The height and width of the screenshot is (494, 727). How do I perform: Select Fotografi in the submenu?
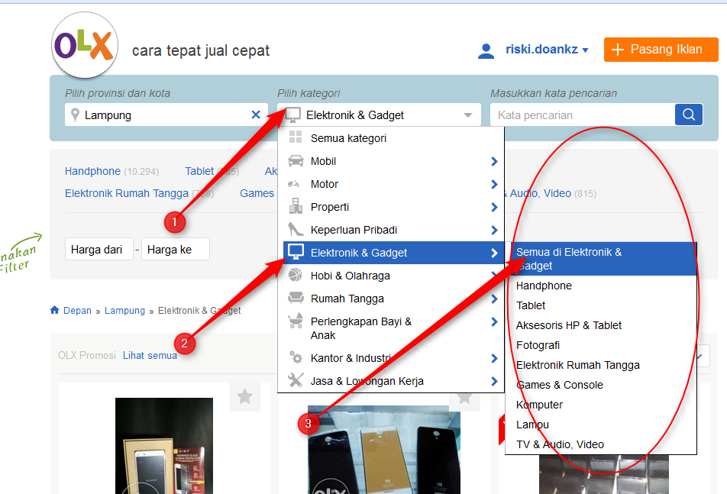tap(601, 345)
